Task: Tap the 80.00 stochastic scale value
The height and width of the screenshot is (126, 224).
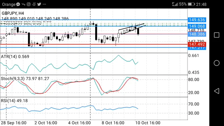Action: tap(194, 80)
